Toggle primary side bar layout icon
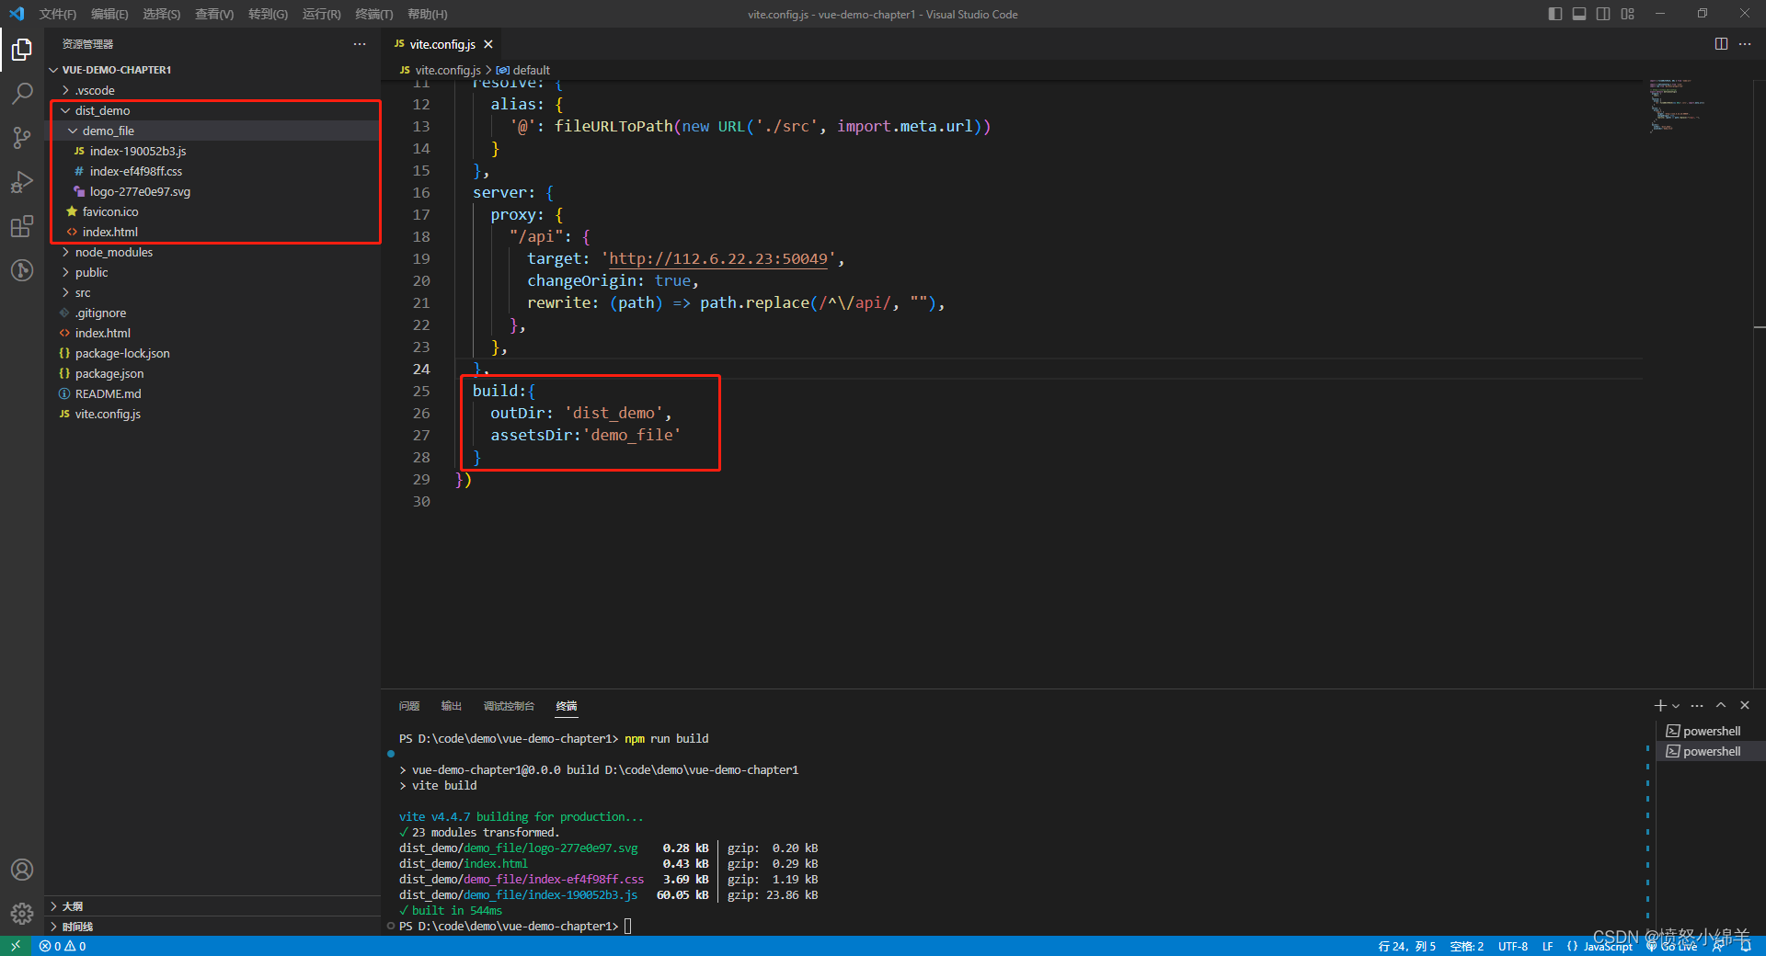This screenshot has width=1766, height=956. click(1555, 14)
